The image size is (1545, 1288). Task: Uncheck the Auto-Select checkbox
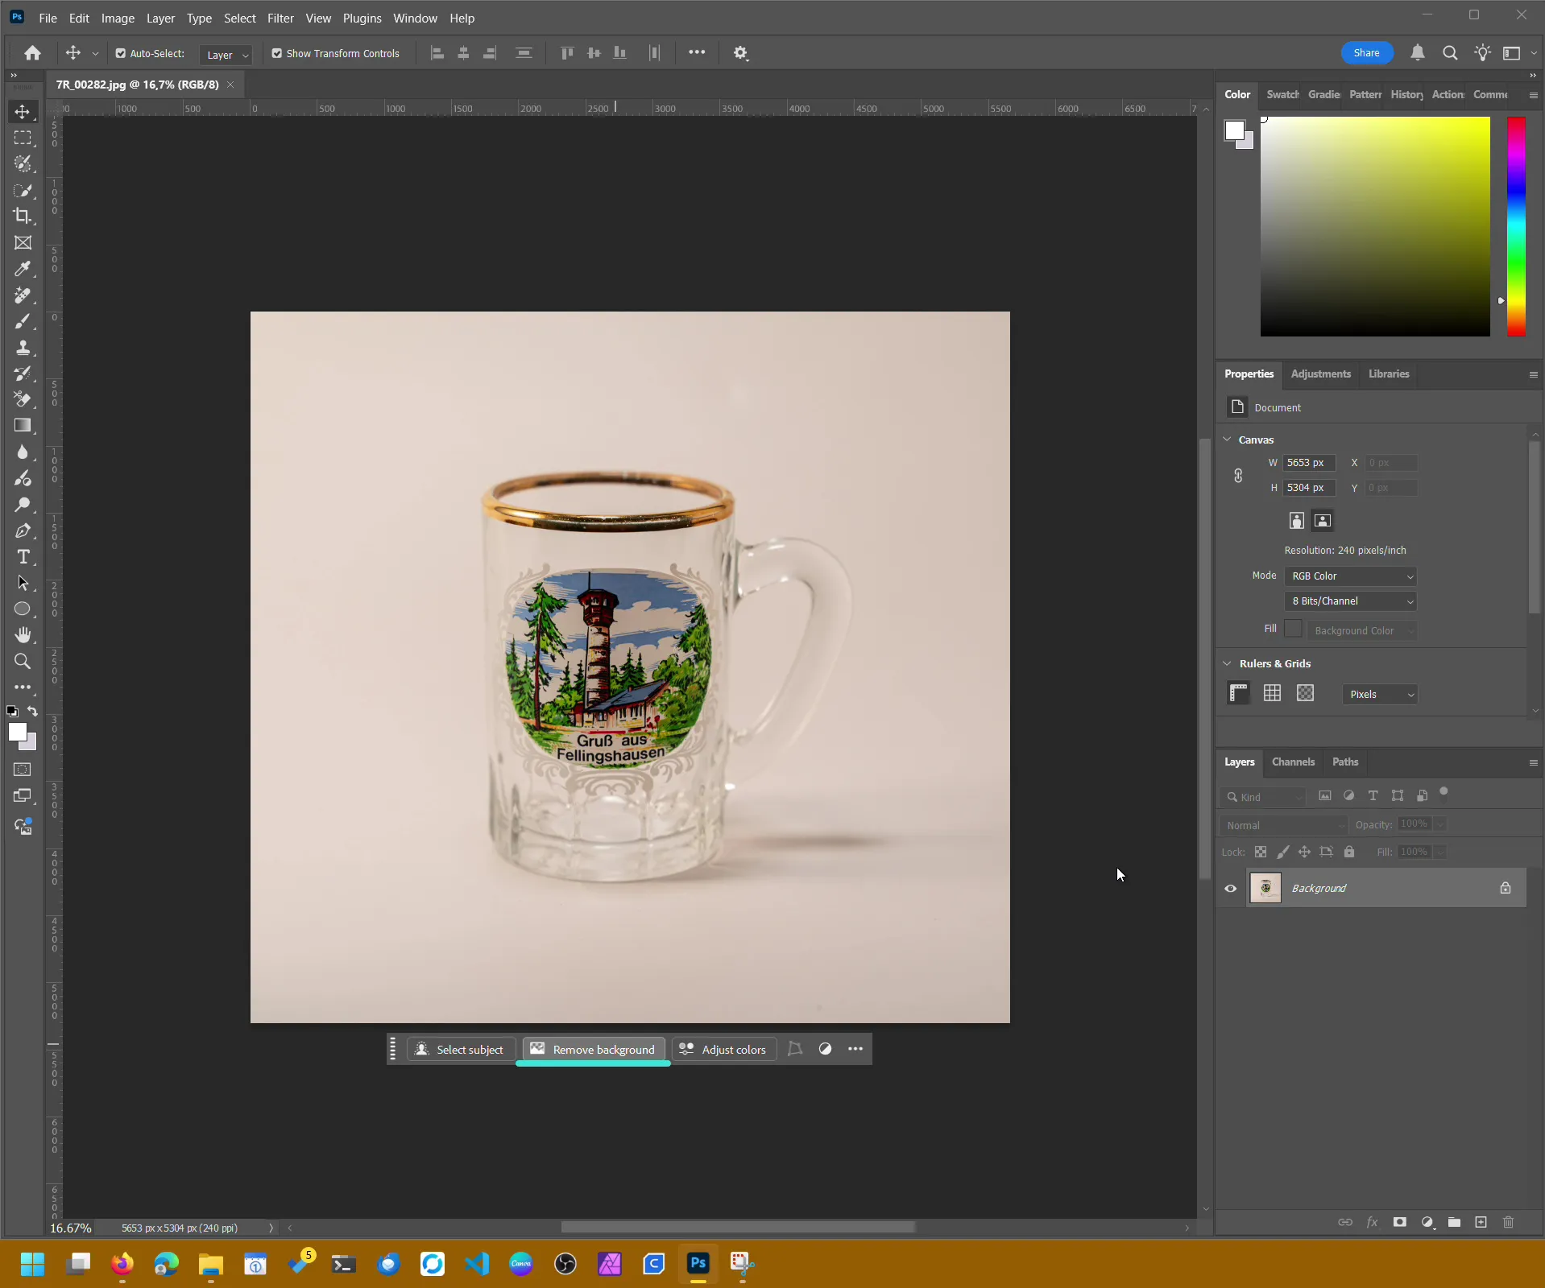click(121, 53)
